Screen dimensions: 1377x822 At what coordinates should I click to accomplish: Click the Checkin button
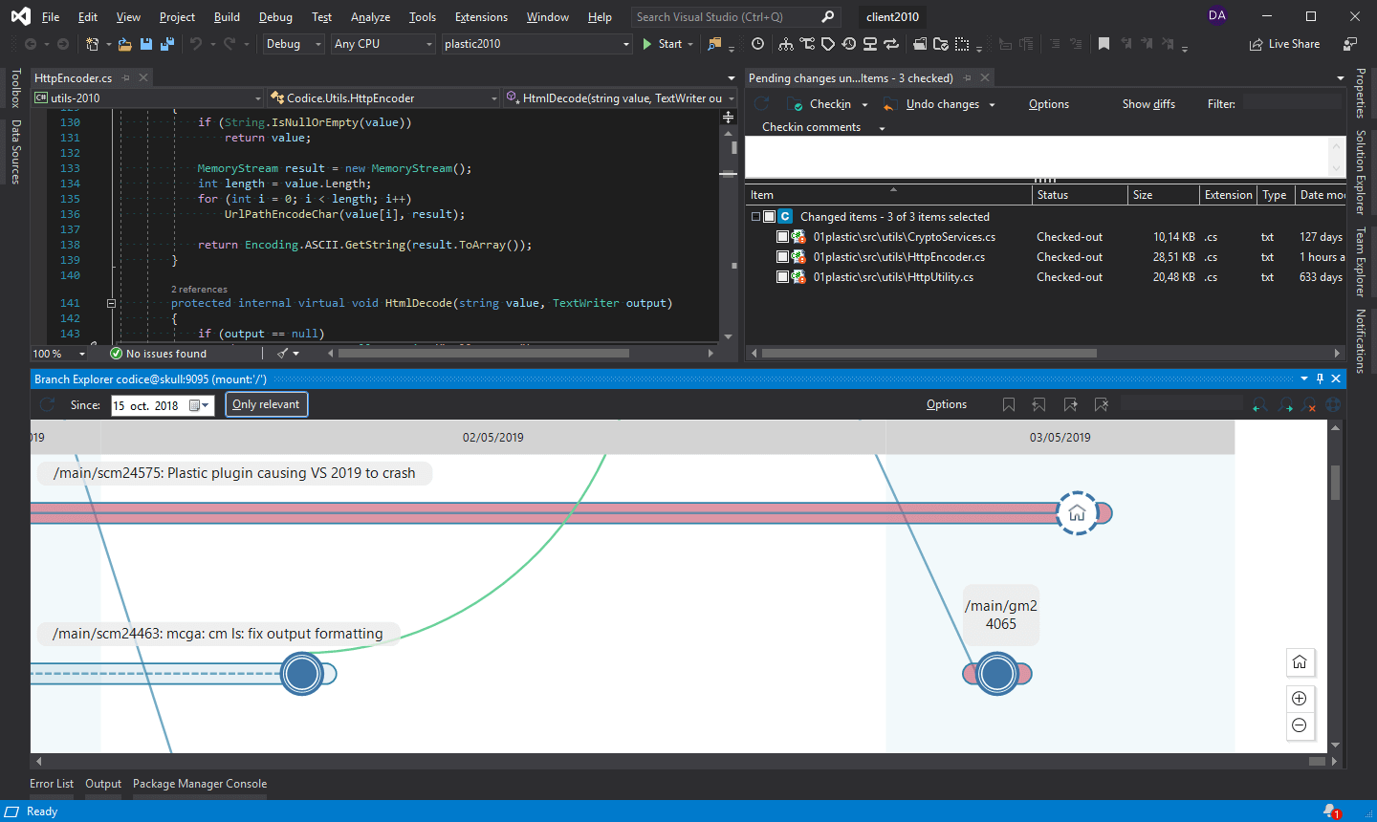click(x=828, y=103)
